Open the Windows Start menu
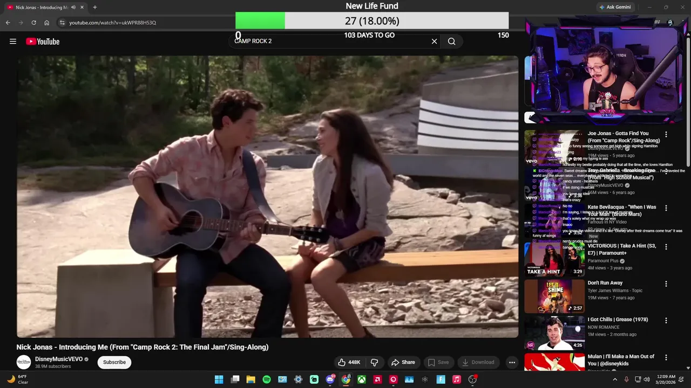 tap(219, 379)
